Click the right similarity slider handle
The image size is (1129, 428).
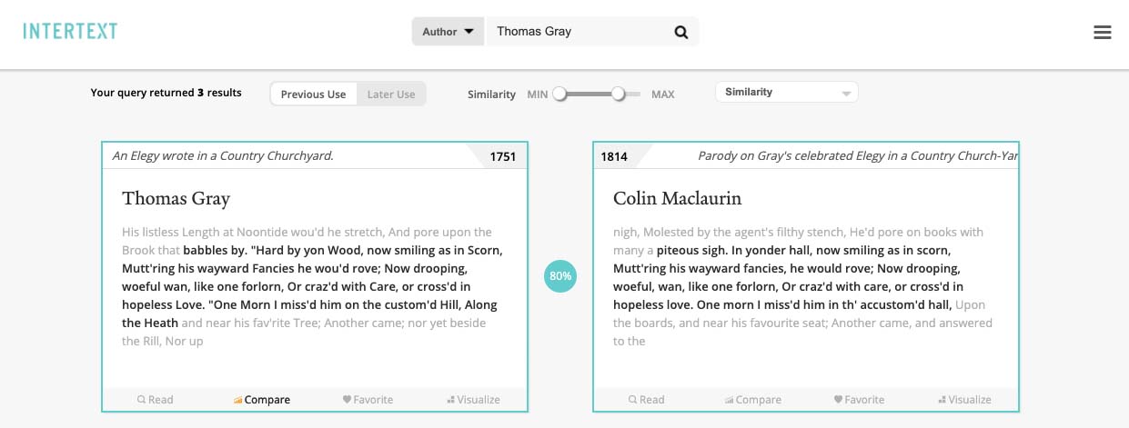click(619, 94)
